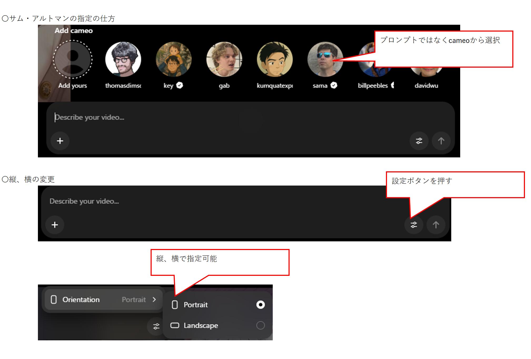The height and width of the screenshot is (359, 531).
Task: Select sama cameo avatar
Action: 325,59
